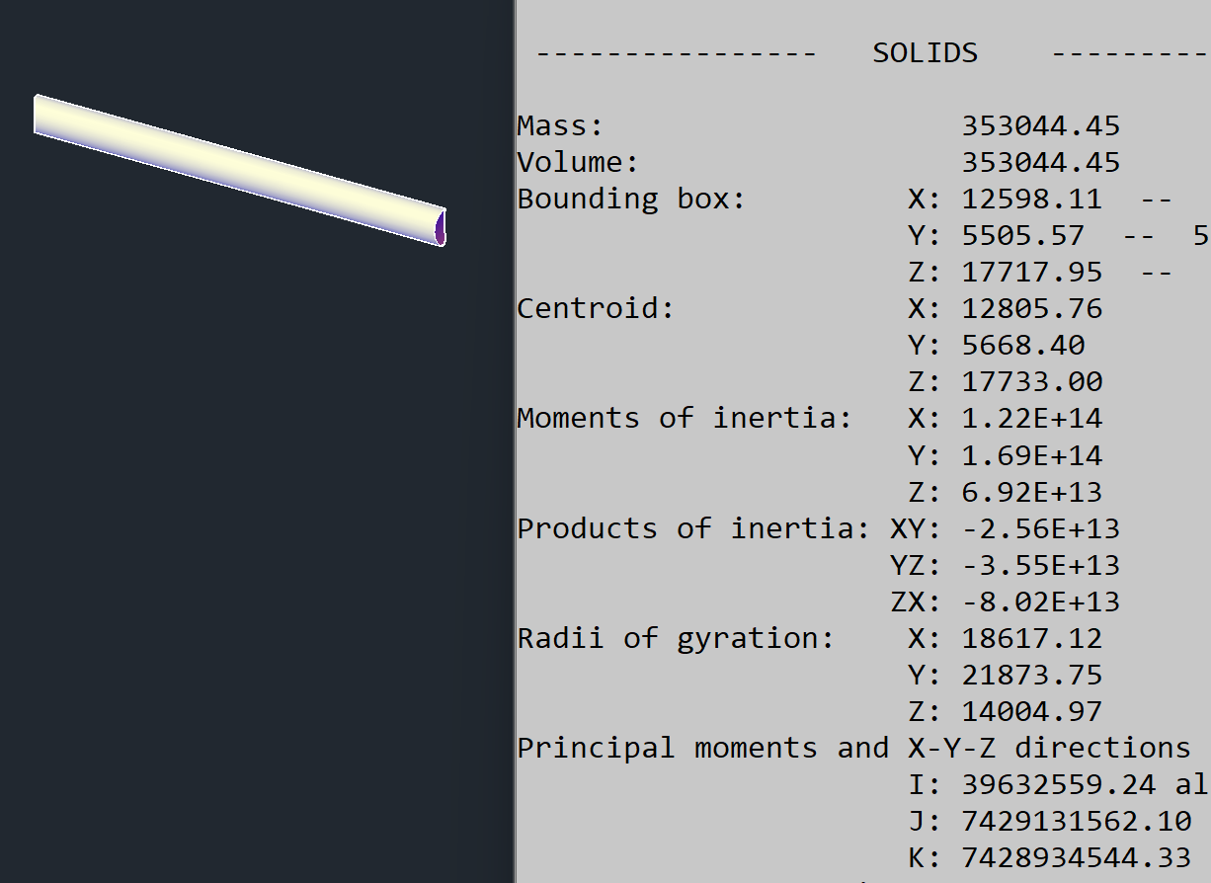Click the purple end face of the solid
1211x883 pixels.
440,228
